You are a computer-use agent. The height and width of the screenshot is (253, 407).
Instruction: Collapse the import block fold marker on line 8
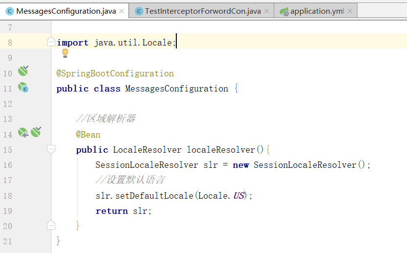click(x=51, y=42)
